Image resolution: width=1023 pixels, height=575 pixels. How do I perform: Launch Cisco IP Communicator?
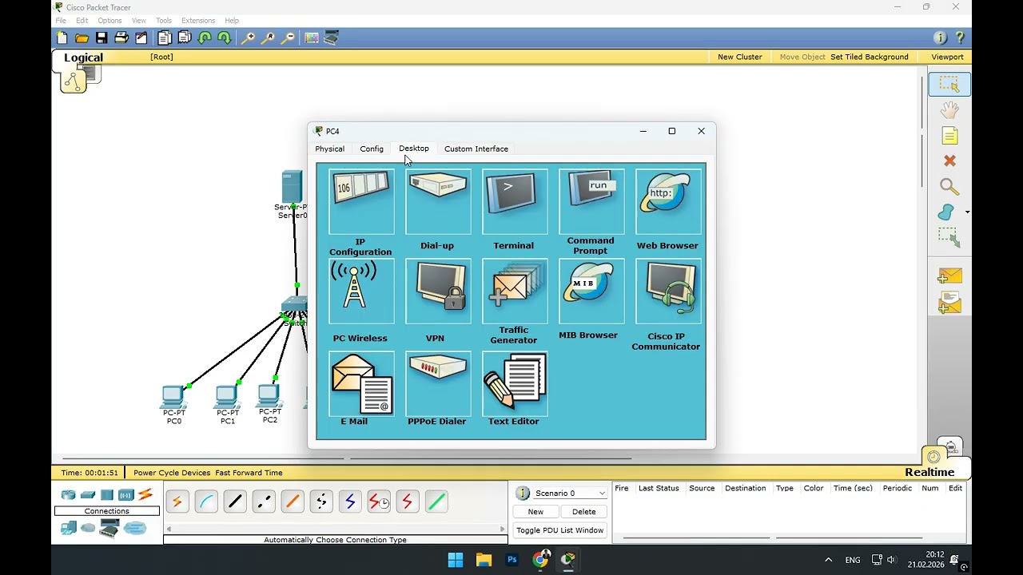[668, 291]
